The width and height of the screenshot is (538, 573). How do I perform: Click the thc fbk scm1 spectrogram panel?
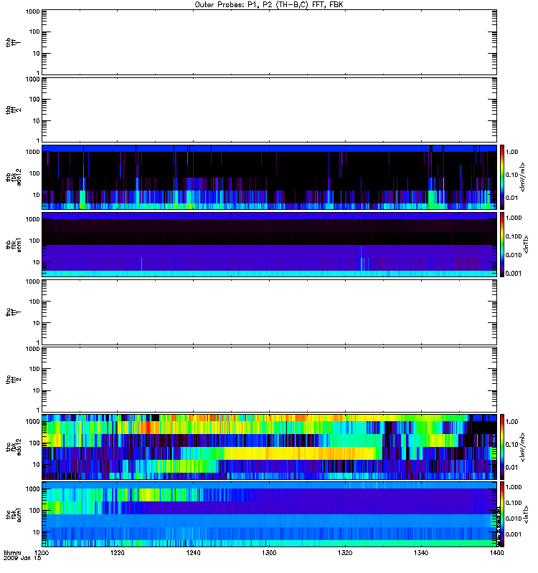[269, 514]
